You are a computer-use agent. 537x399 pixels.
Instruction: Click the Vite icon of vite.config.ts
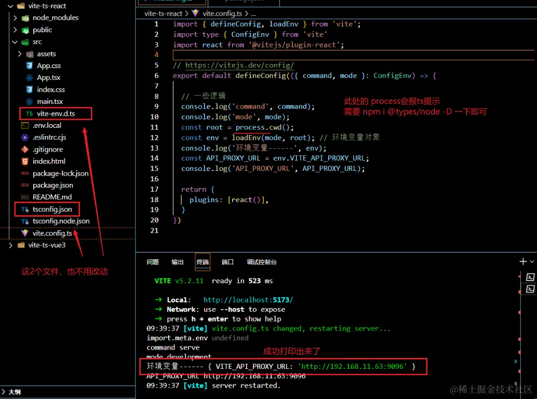[24, 233]
